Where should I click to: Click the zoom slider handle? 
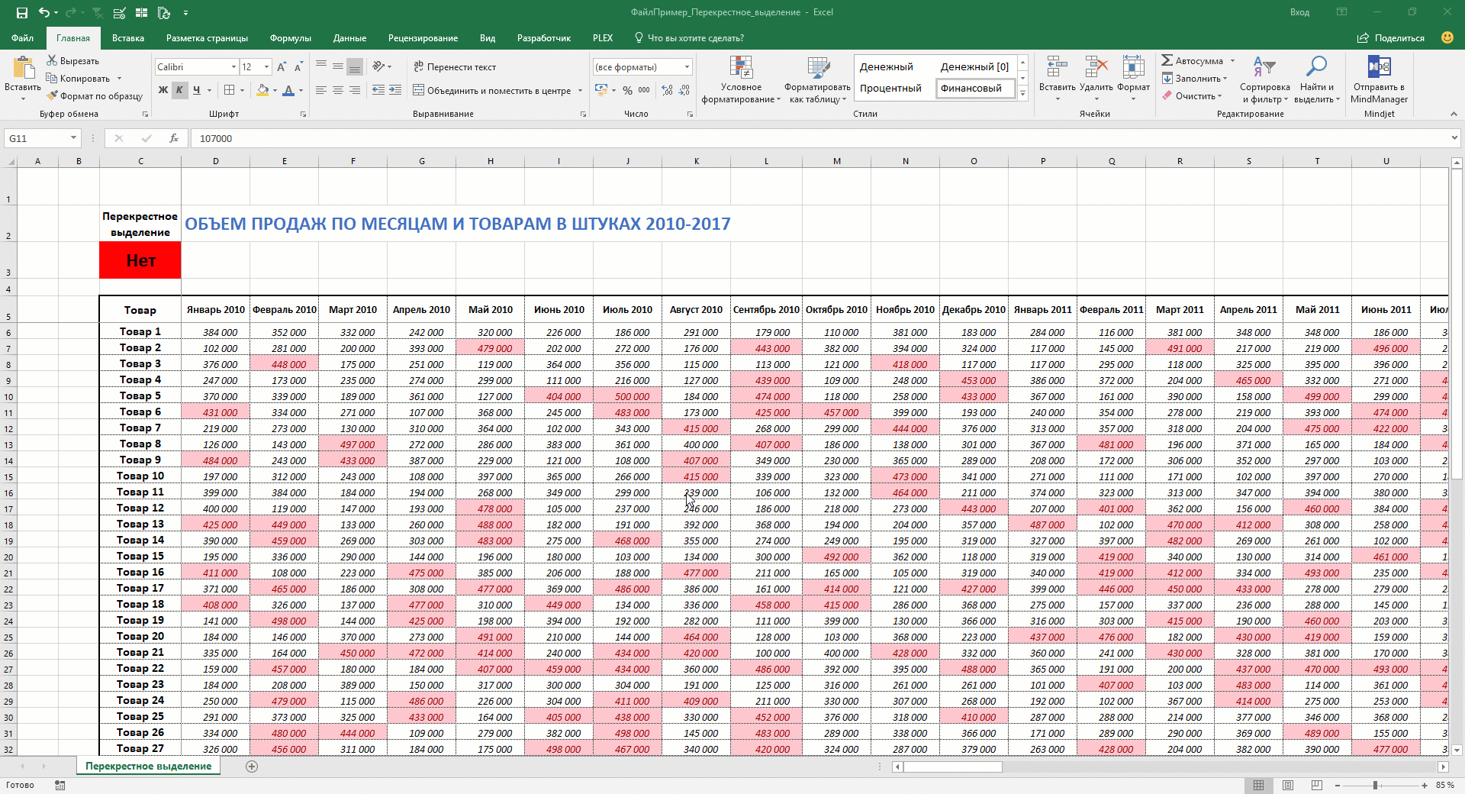(1375, 785)
